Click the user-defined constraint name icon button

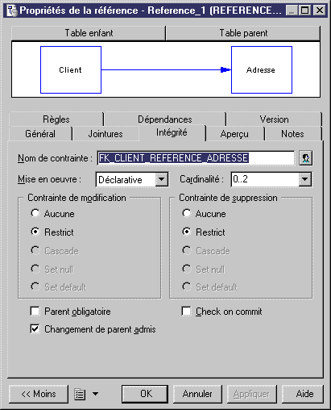click(x=306, y=158)
